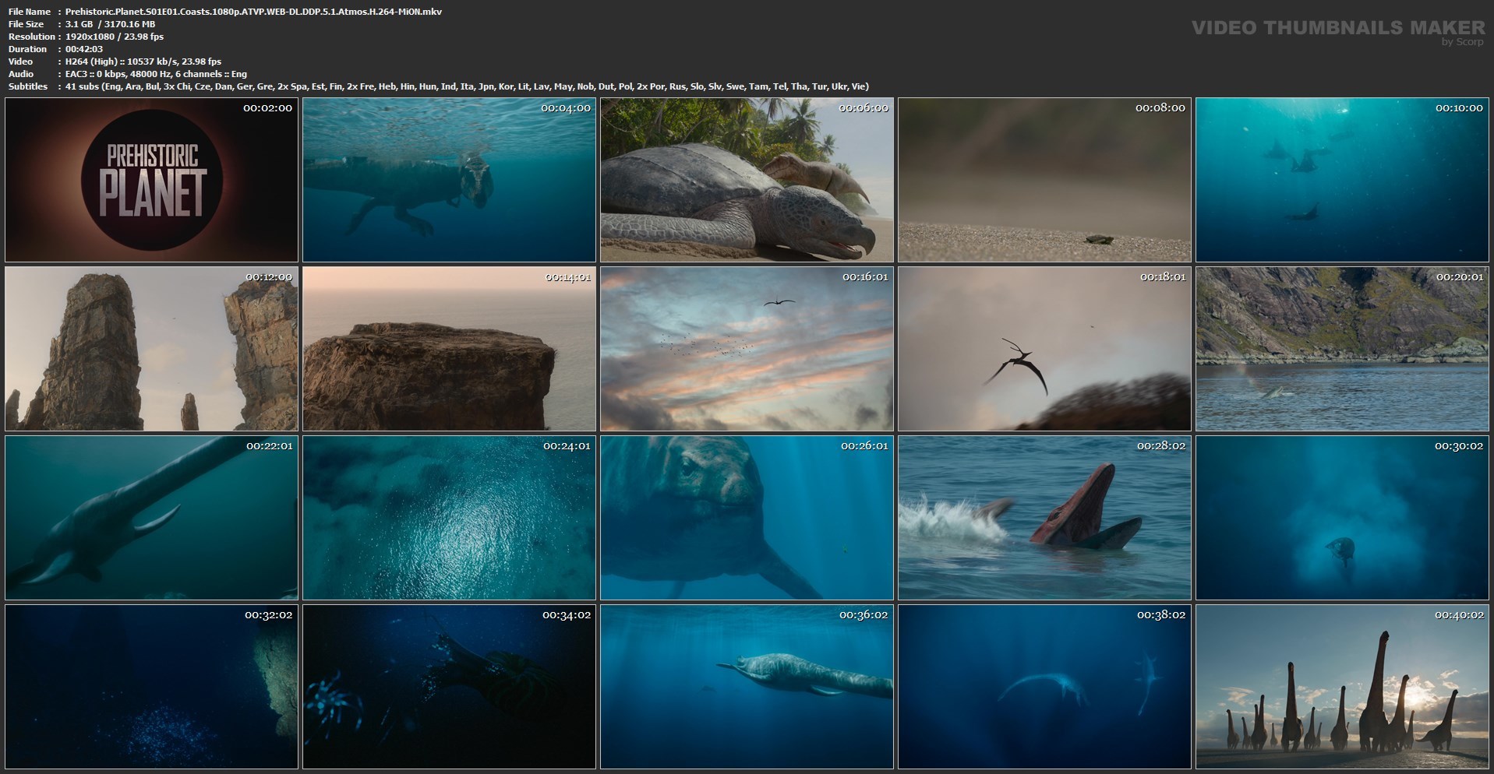
Task: Open the thumbnail at 00:02:00 showing the Prehistoric Planet title
Action: pyautogui.click(x=151, y=180)
